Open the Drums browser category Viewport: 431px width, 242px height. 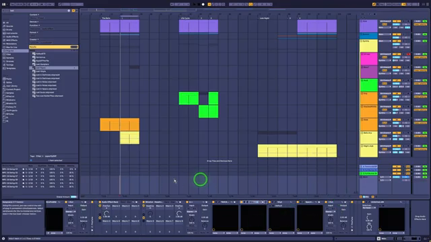9,30
